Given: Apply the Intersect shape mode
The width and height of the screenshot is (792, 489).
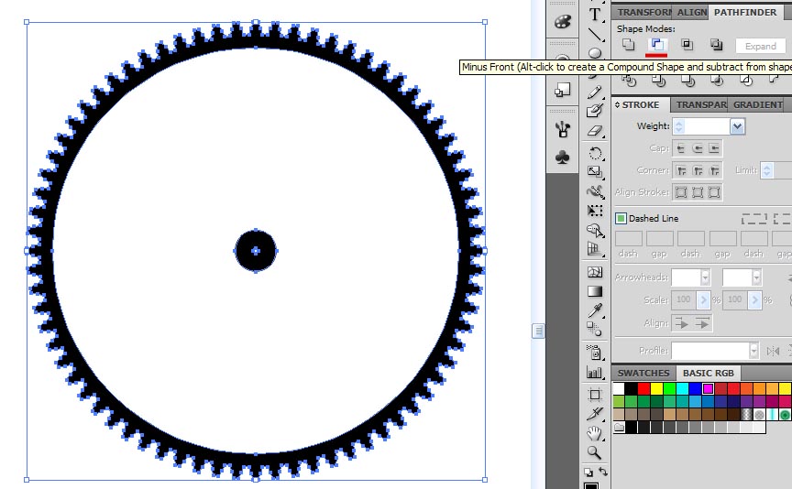Looking at the screenshot, I should [687, 45].
